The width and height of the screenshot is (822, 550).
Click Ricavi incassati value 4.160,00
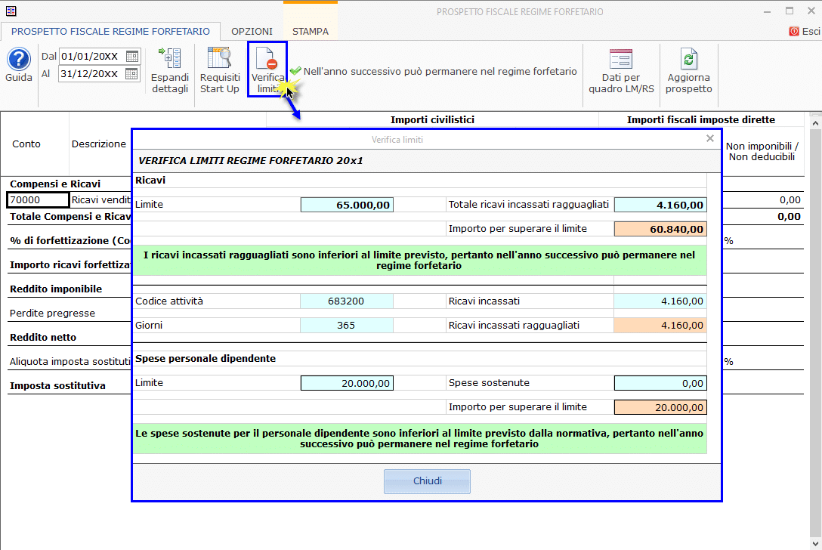click(x=660, y=301)
